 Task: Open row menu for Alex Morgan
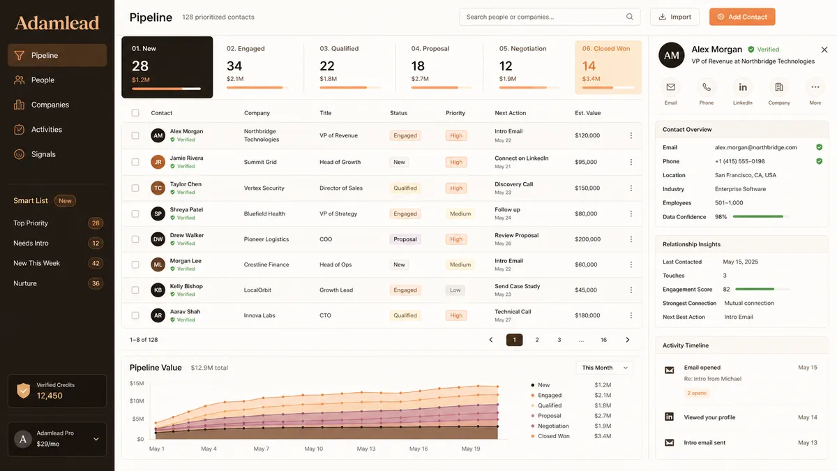[x=631, y=135]
